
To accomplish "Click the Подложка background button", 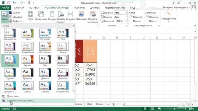I will coord(81,16).
